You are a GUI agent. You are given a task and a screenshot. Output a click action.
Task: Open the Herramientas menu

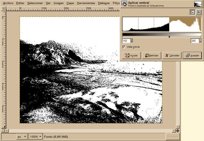click(x=86, y=3)
